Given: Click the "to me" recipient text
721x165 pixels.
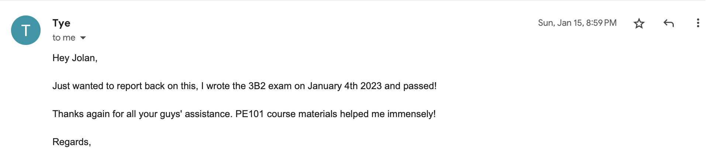Looking at the screenshot, I should click(x=64, y=38).
